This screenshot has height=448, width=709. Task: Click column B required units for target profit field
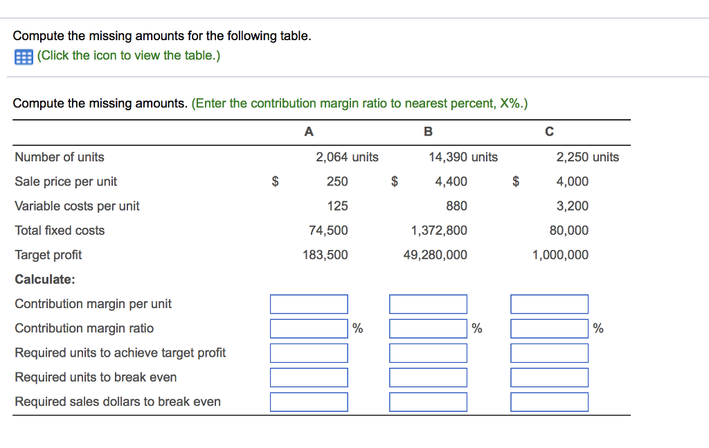(428, 352)
